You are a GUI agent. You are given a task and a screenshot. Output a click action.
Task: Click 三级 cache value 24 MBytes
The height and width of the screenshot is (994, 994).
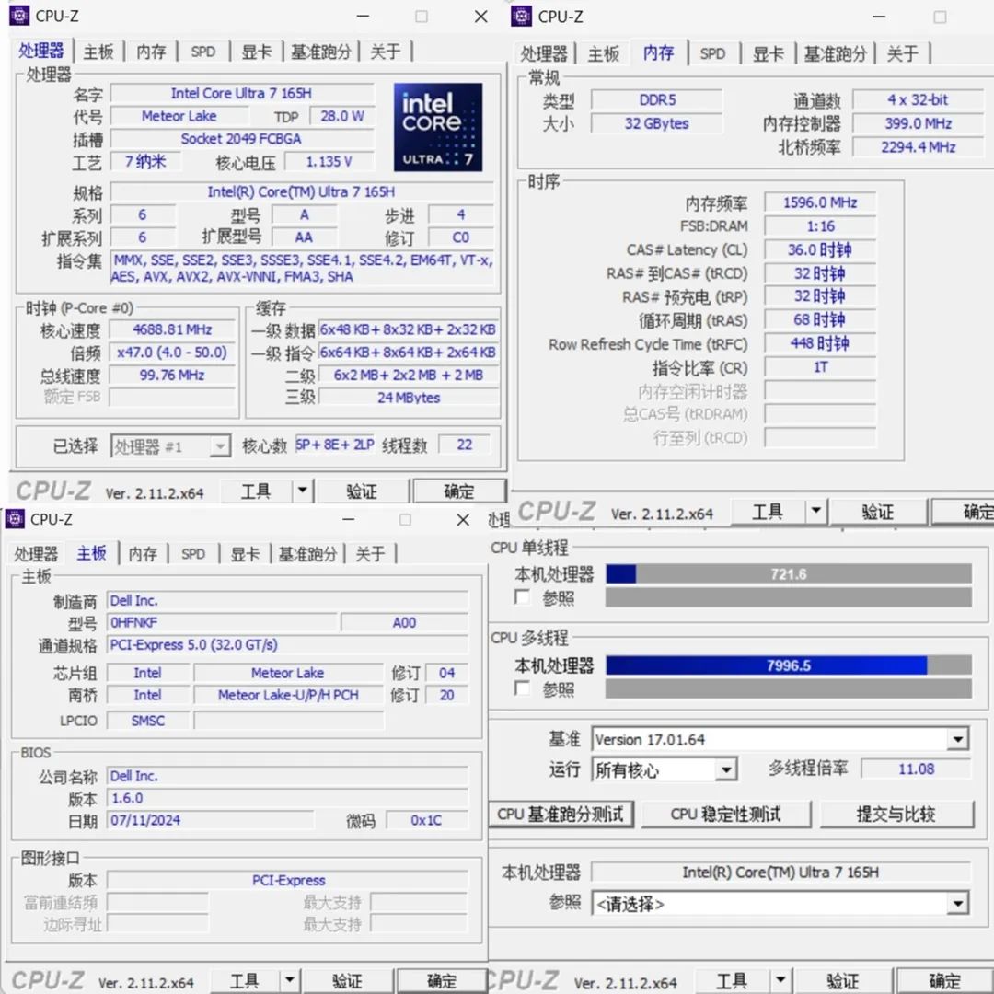[x=409, y=398]
